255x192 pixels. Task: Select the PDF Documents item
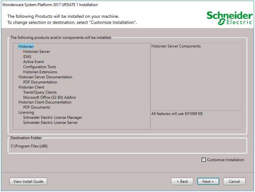point(37,107)
